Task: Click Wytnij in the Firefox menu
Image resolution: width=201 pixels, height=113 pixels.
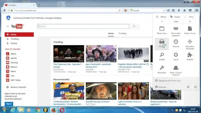Action: pyautogui.click(x=161, y=17)
